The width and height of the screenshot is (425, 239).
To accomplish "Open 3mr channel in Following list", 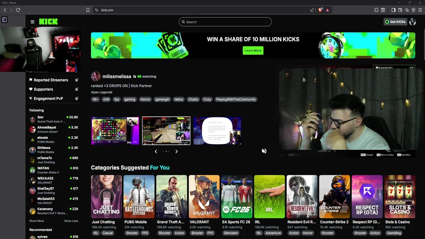I will click(x=53, y=119).
